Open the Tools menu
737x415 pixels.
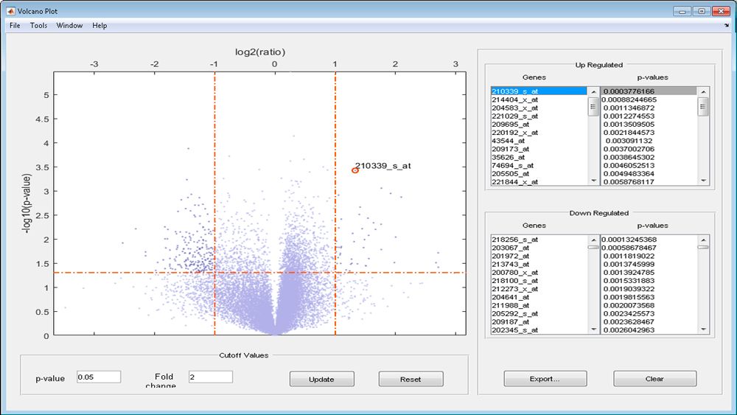(38, 25)
